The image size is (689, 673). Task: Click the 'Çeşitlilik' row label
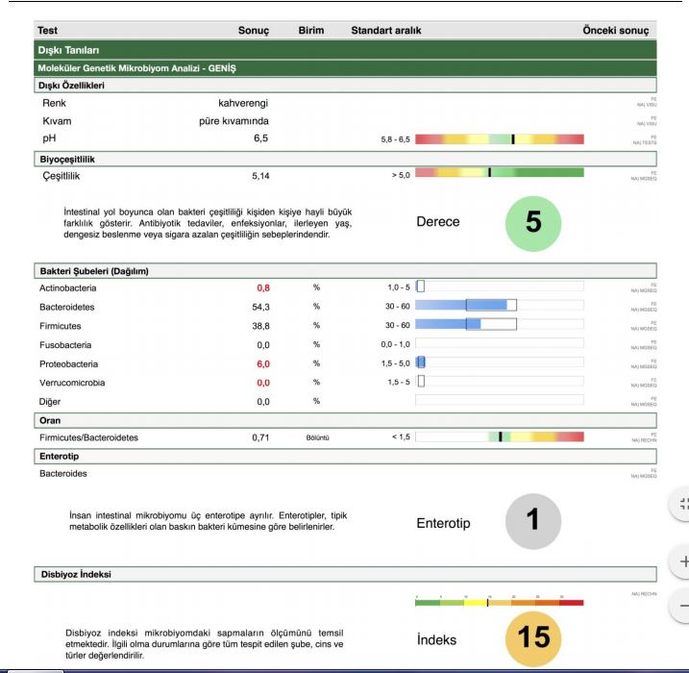pyautogui.click(x=62, y=176)
